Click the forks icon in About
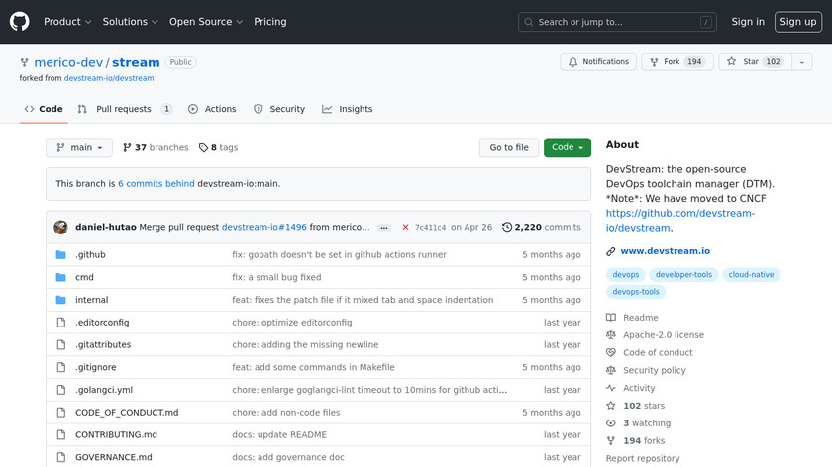The image size is (832, 467). (611, 441)
